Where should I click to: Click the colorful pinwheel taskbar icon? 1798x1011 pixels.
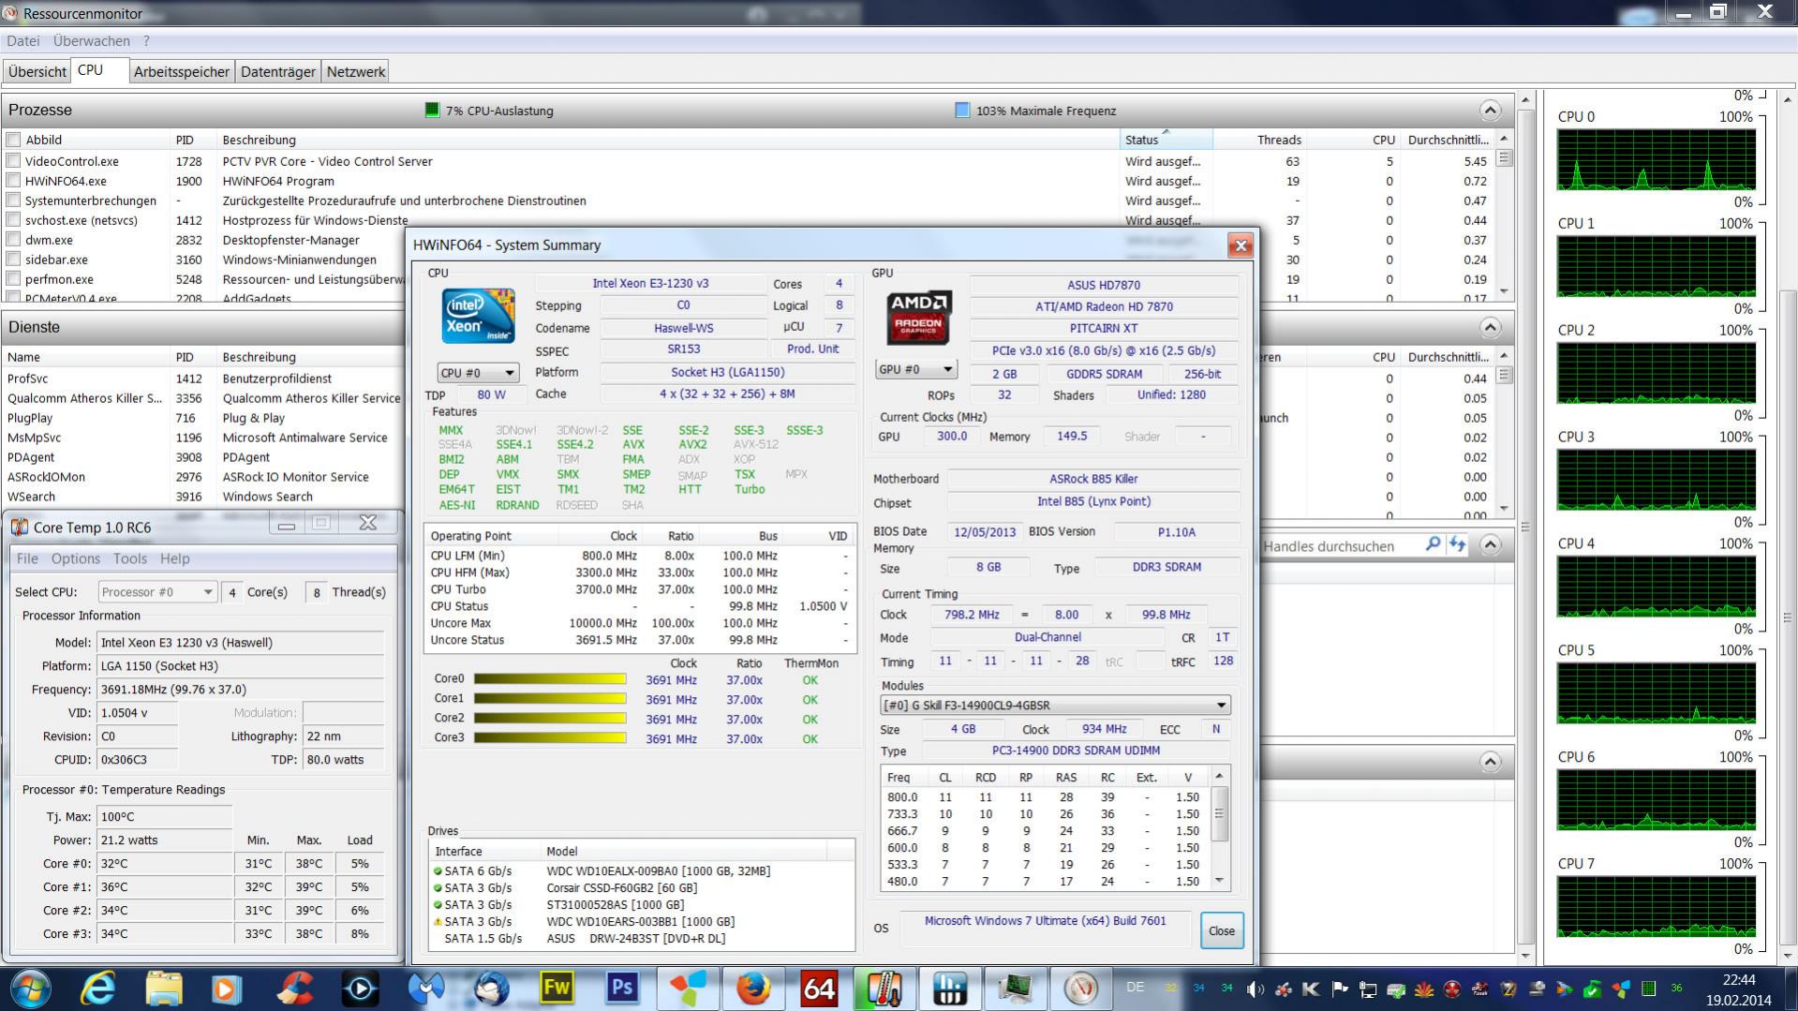688,989
